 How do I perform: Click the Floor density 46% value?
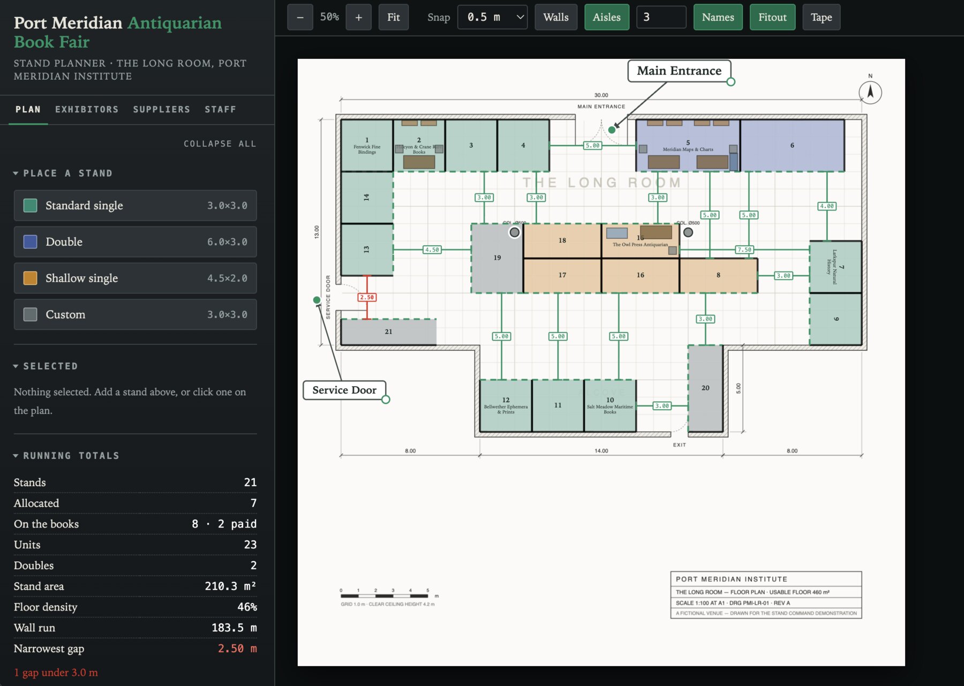247,607
